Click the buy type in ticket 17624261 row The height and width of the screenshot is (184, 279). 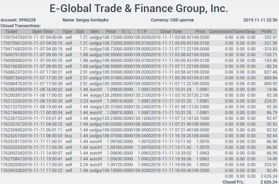coord(68,136)
